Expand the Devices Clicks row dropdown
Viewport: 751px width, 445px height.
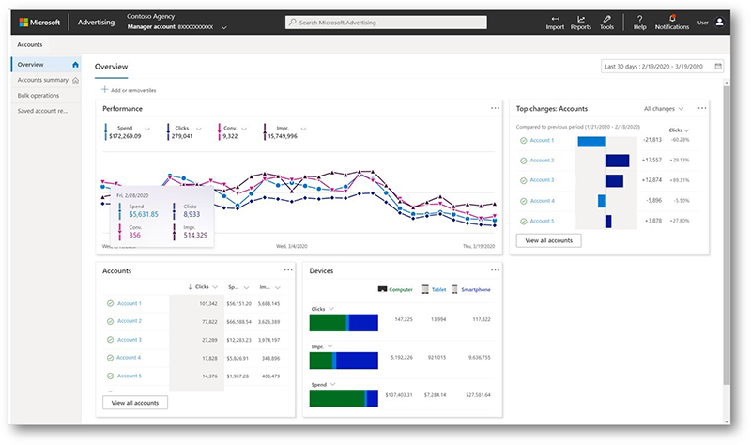tap(331, 309)
